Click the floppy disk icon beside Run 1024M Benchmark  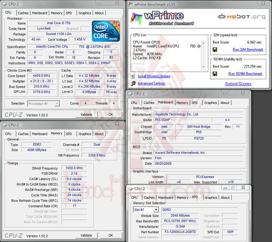[215, 74]
